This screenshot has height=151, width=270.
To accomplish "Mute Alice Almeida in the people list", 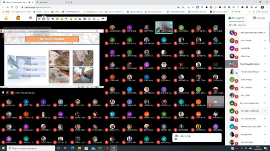I will click(237, 81).
